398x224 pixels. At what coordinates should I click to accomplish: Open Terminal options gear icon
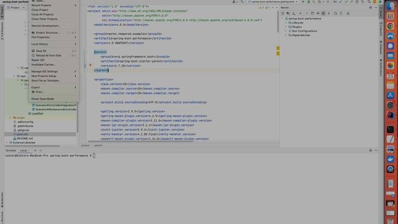[x=371, y=151]
